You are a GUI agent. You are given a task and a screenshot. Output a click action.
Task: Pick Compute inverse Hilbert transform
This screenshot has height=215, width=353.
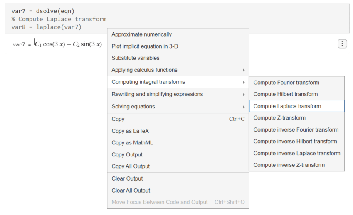295,142
